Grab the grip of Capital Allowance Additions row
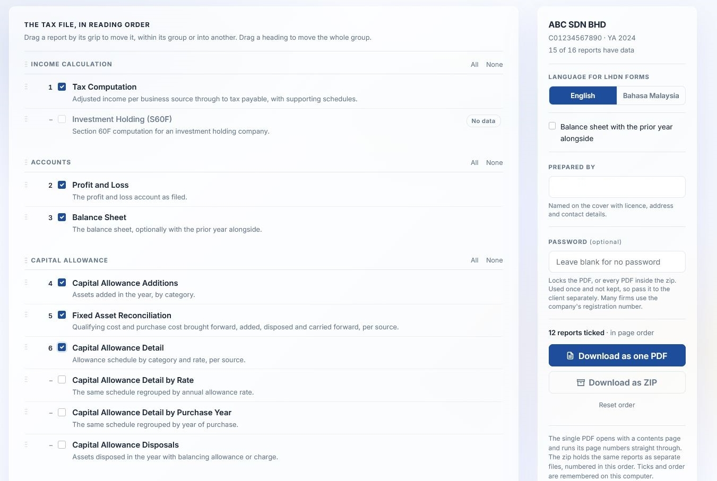717x481 pixels. [26, 282]
